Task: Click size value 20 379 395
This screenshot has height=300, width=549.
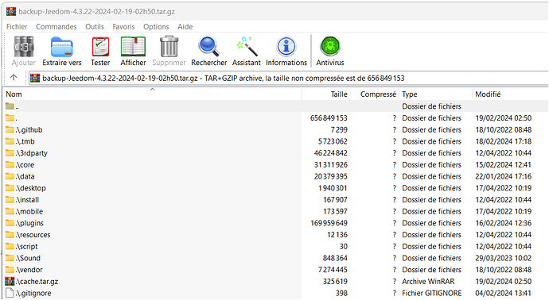Action: click(x=330, y=176)
